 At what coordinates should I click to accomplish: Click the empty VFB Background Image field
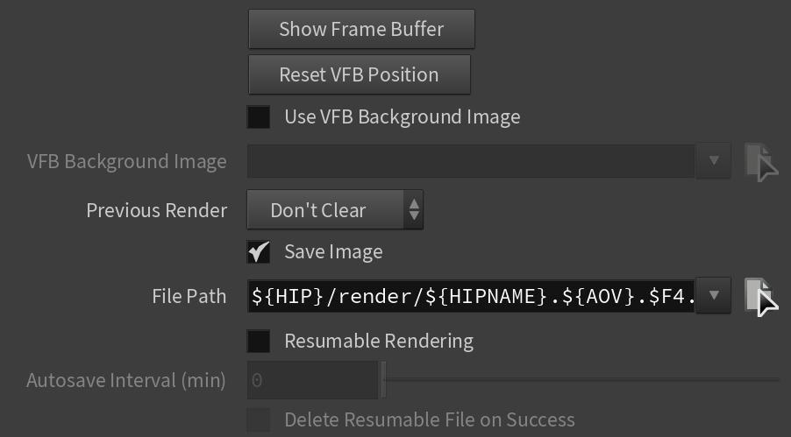[x=471, y=161]
